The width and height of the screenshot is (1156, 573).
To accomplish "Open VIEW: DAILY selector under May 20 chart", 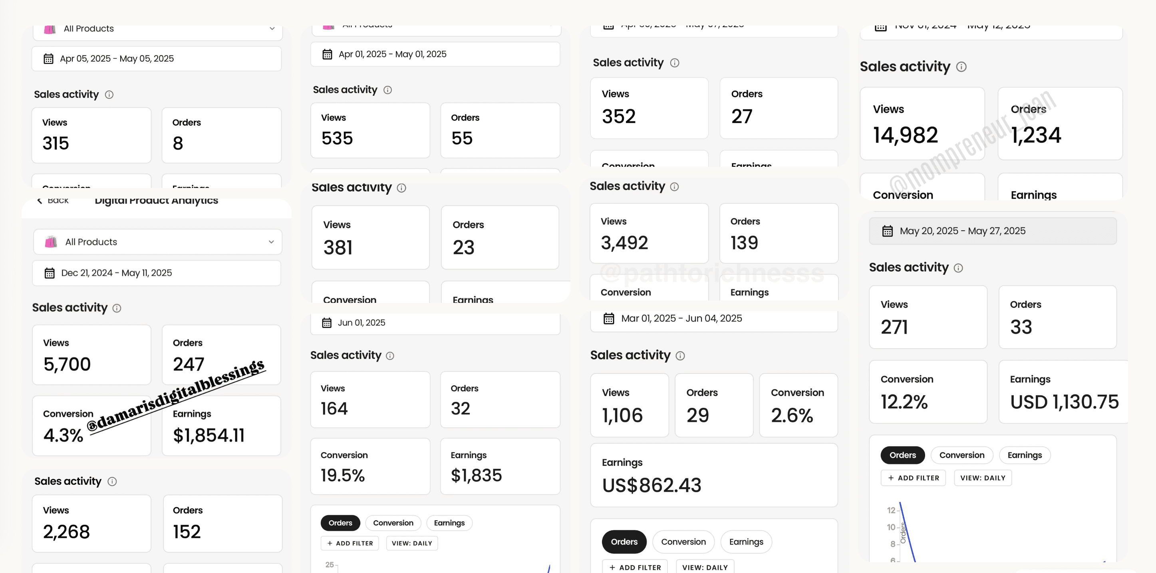I will click(982, 478).
